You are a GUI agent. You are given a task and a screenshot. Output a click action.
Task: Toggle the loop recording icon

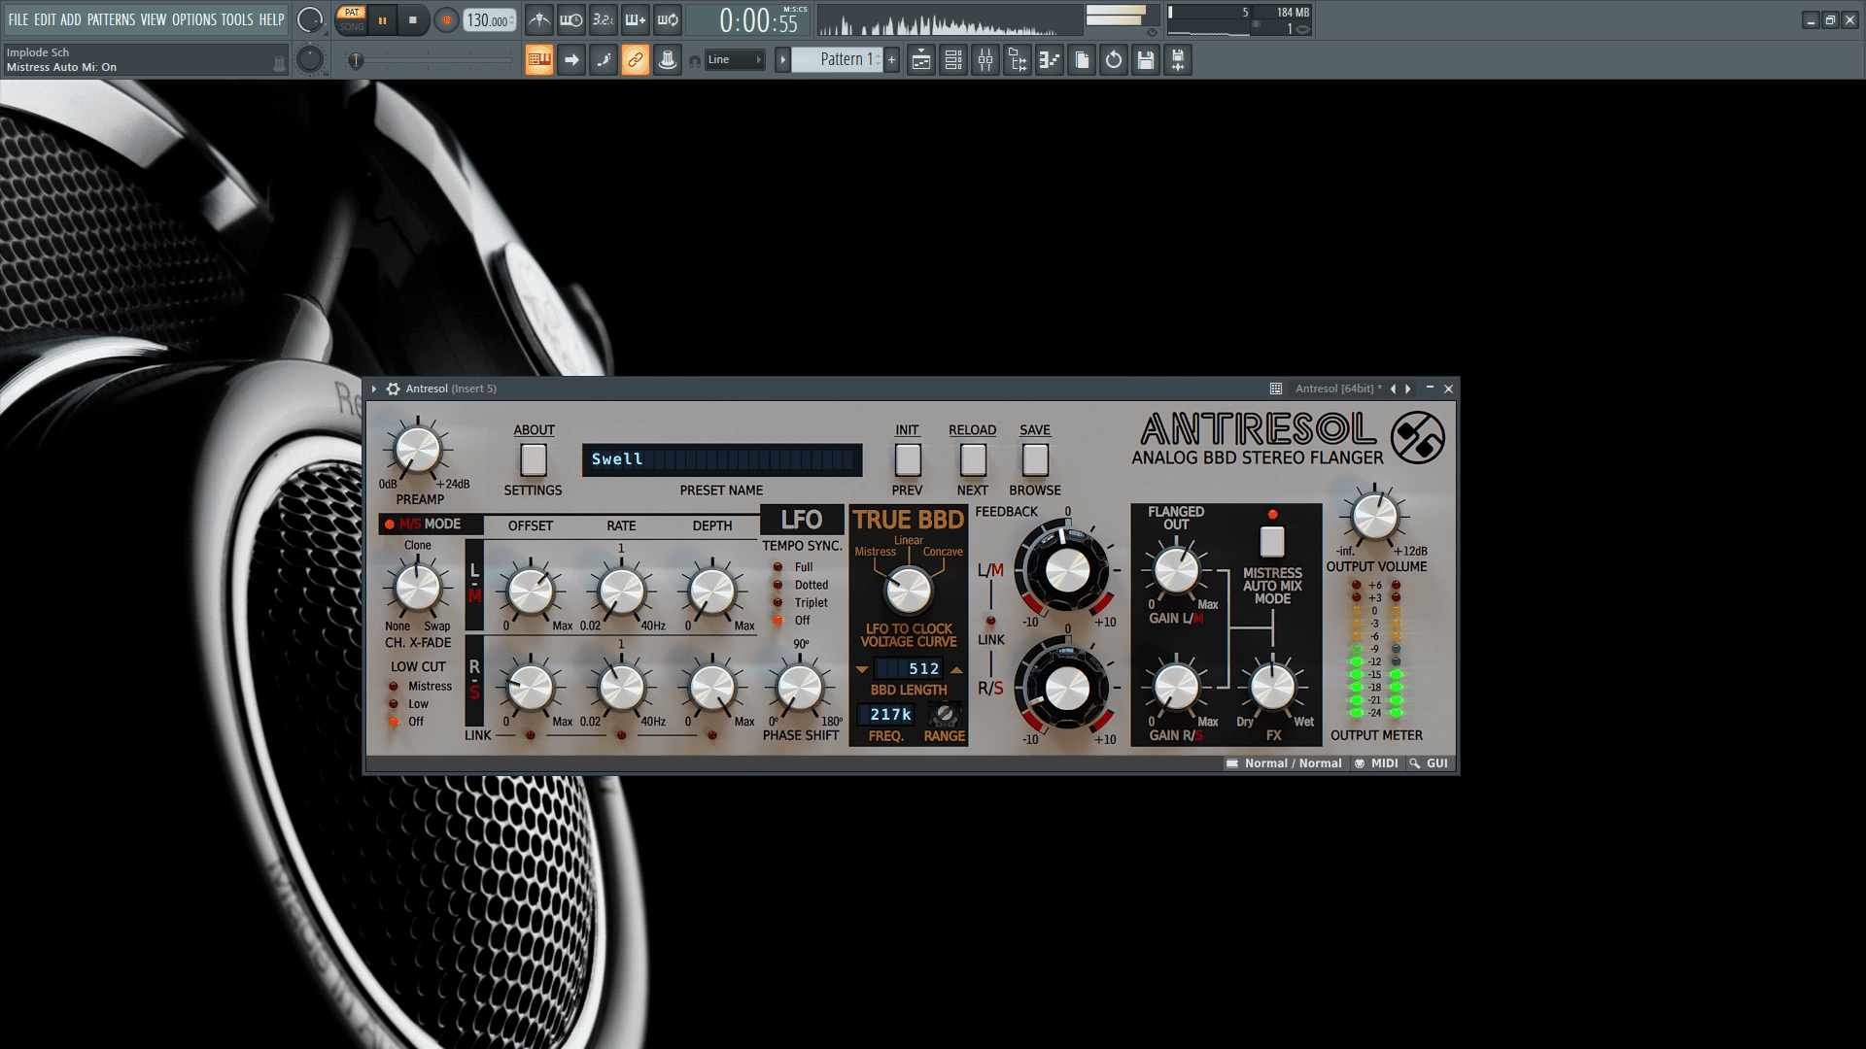coord(668,19)
